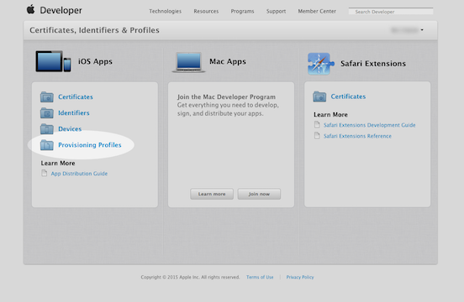Click the Provisioning Profiles folder icon
The width and height of the screenshot is (464, 302).
pyautogui.click(x=47, y=144)
